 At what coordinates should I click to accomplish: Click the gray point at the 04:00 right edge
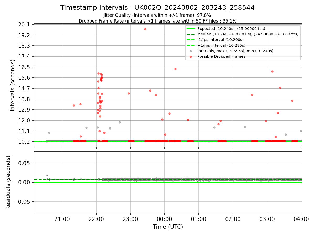(301, 131)
